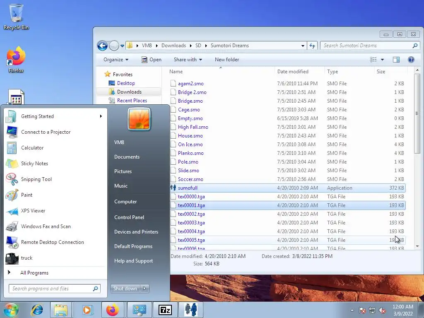Viewport: 424px width, 318px height.
Task: Click the taskbar clock and date
Action: point(402,310)
